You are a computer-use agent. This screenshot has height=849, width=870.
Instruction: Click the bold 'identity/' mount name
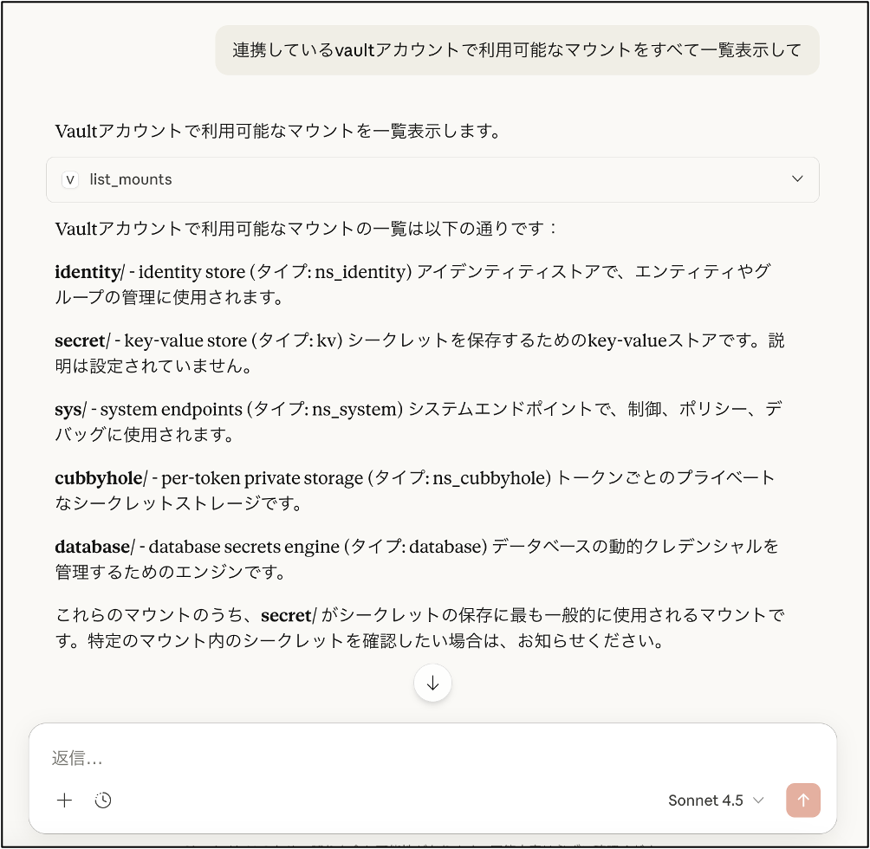coord(89,272)
